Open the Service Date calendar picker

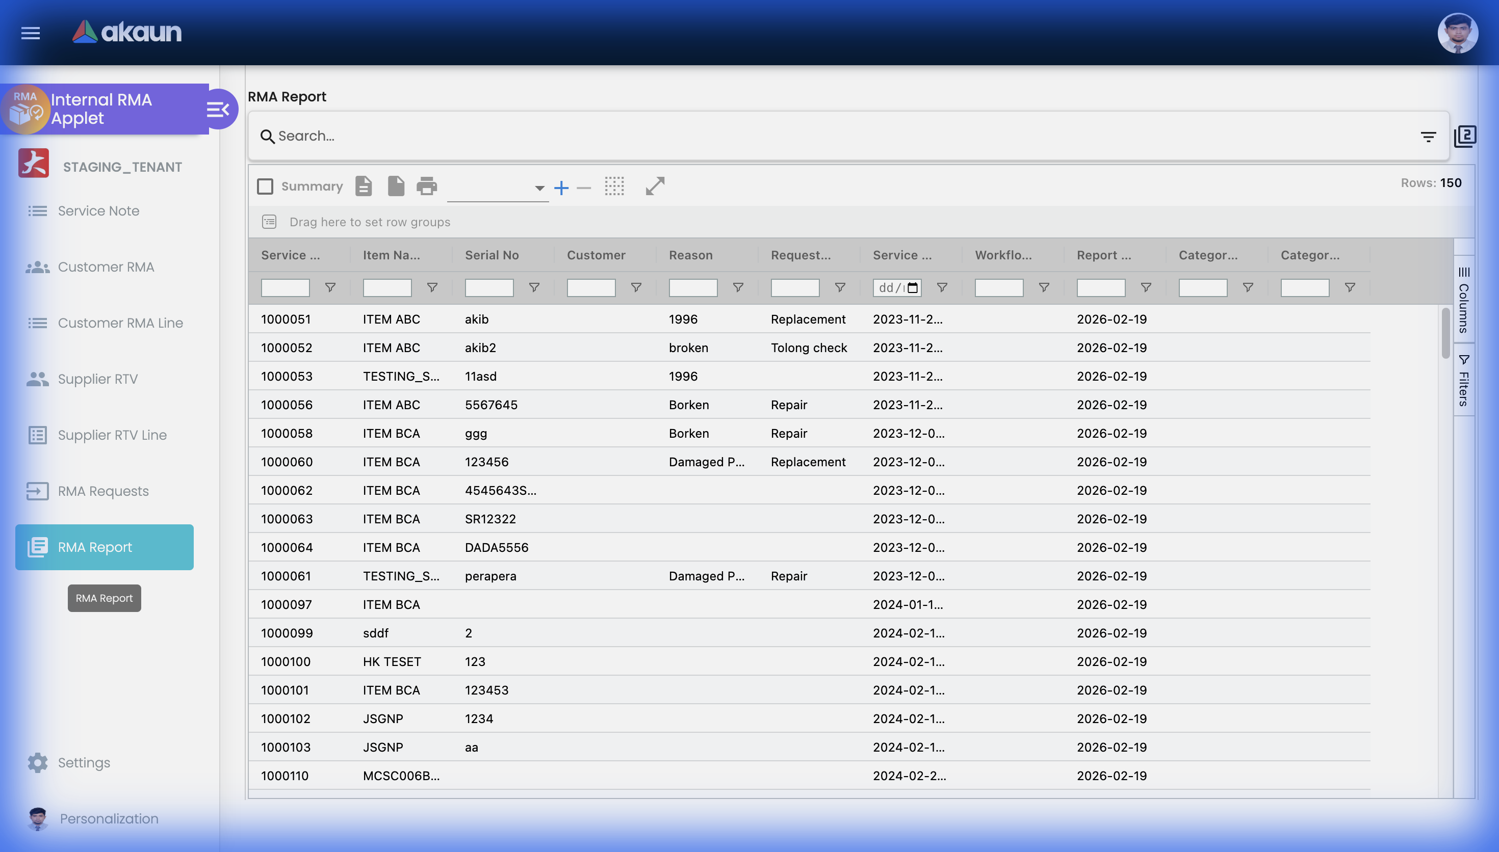[x=913, y=287]
